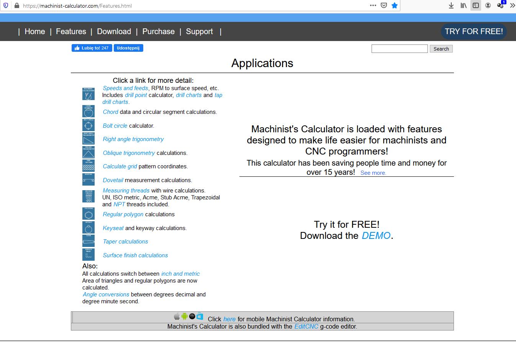
Task: Click the Surface finish icon
Action: (x=88, y=255)
